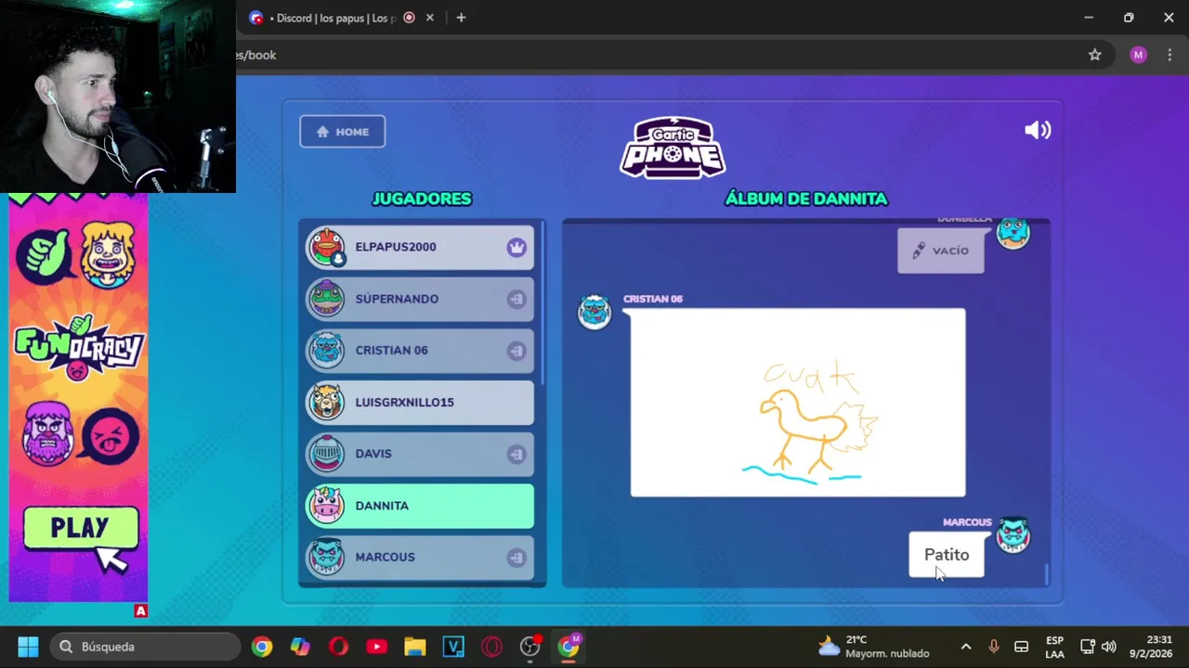Close the Discord browser tab

coord(429,18)
